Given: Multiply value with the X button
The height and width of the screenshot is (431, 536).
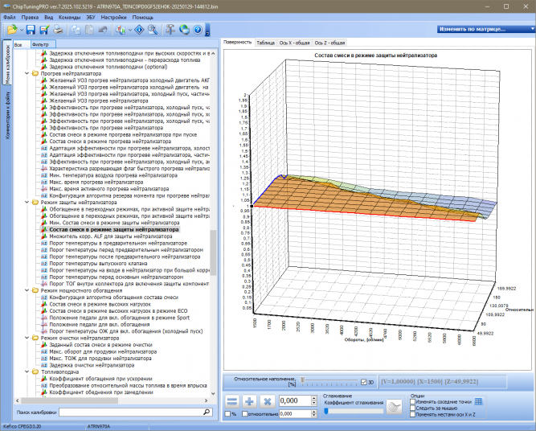Looking at the screenshot, I should click(267, 401).
